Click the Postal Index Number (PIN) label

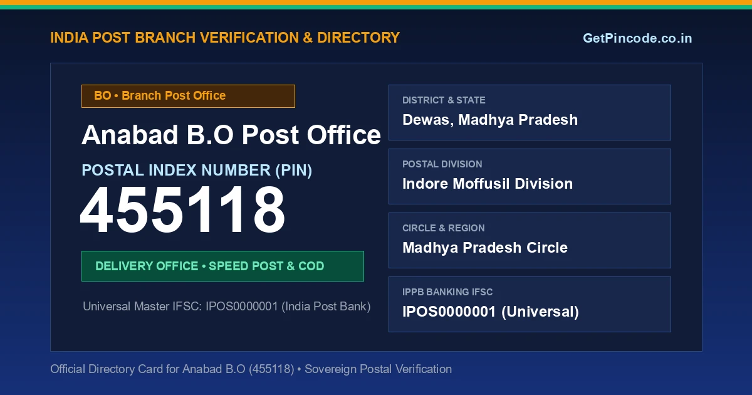[x=197, y=170]
